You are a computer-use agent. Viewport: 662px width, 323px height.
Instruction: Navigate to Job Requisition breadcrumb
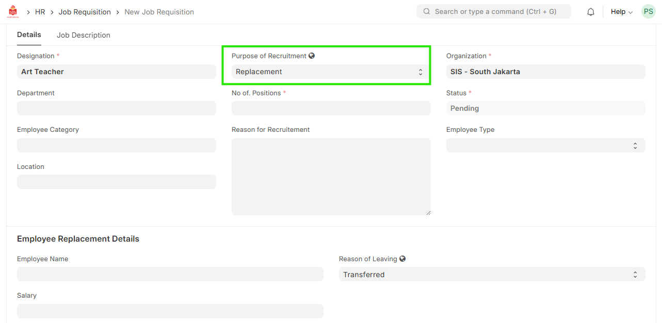pos(85,12)
